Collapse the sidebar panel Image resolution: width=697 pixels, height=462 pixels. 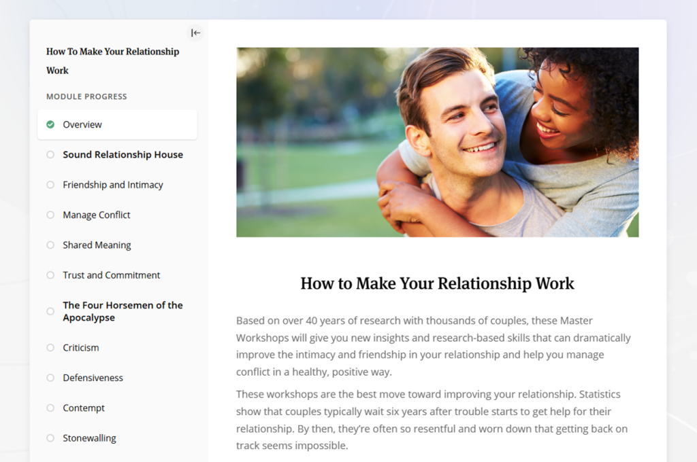click(195, 33)
